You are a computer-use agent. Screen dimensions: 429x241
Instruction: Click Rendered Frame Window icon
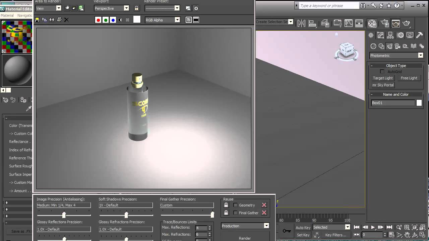pyautogui.click(x=396, y=23)
